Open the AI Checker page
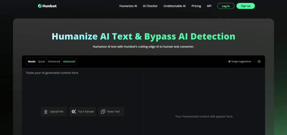This screenshot has height=135, width=287. [x=150, y=6]
